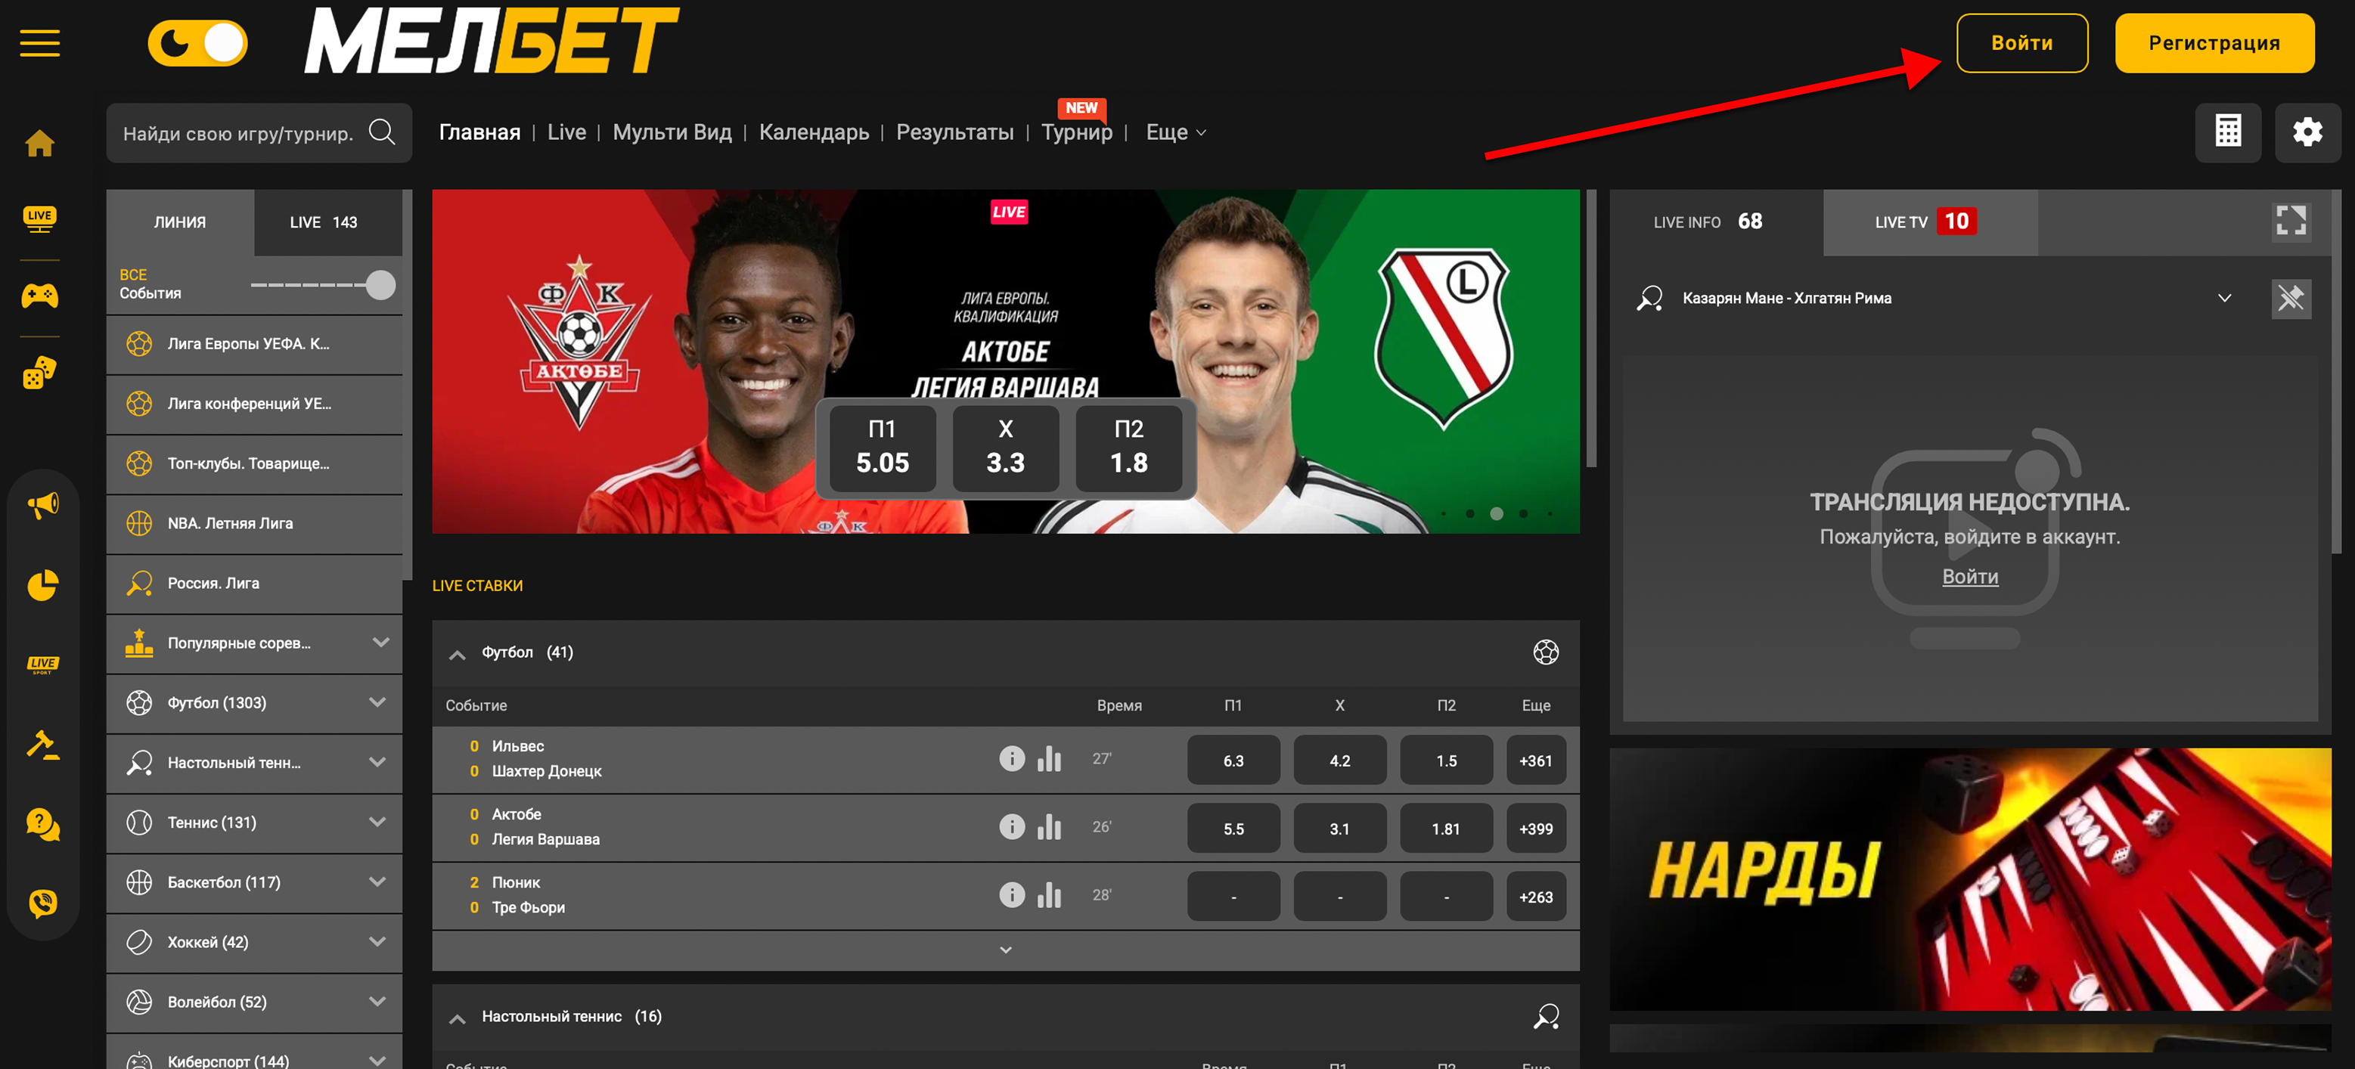Open the betting calculator icon

coord(2228,132)
